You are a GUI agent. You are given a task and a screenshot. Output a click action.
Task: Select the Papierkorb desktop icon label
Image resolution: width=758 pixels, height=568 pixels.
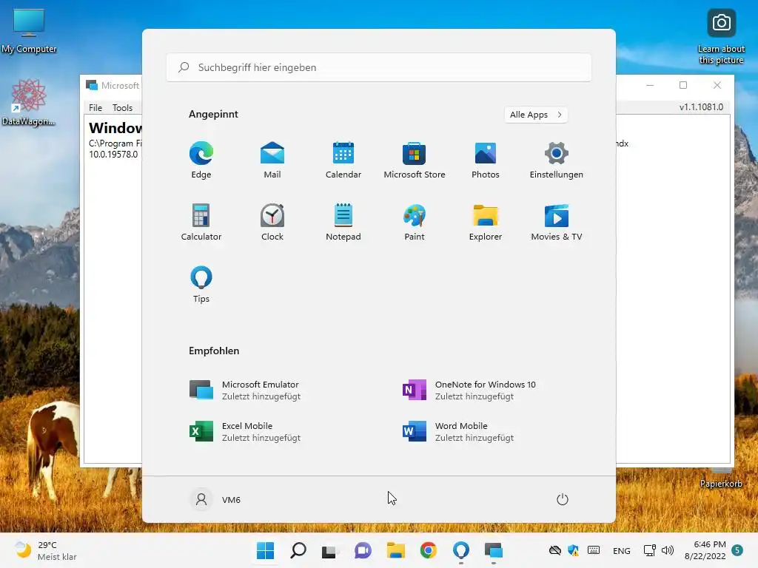pyautogui.click(x=721, y=484)
